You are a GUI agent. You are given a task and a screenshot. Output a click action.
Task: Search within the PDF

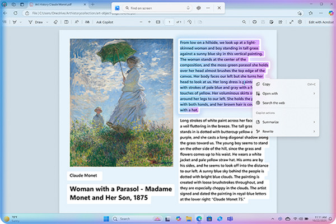pyautogui.click(x=244, y=22)
